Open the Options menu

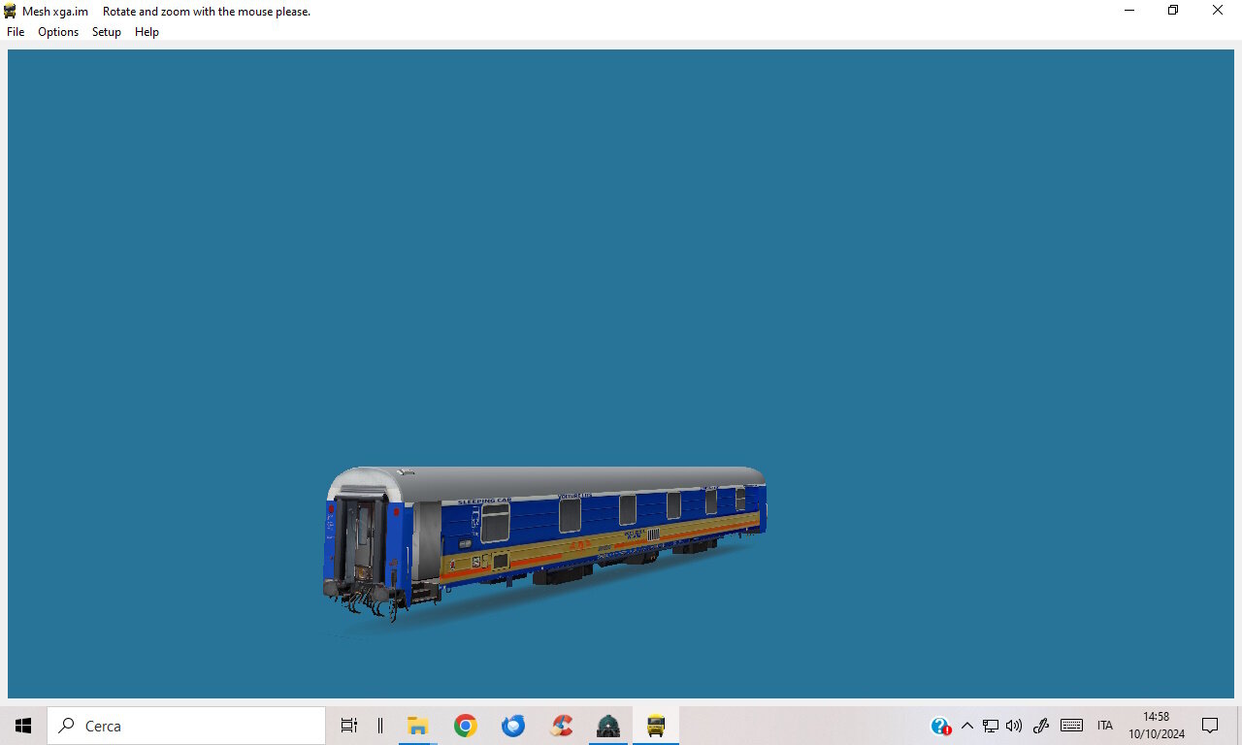click(x=58, y=32)
